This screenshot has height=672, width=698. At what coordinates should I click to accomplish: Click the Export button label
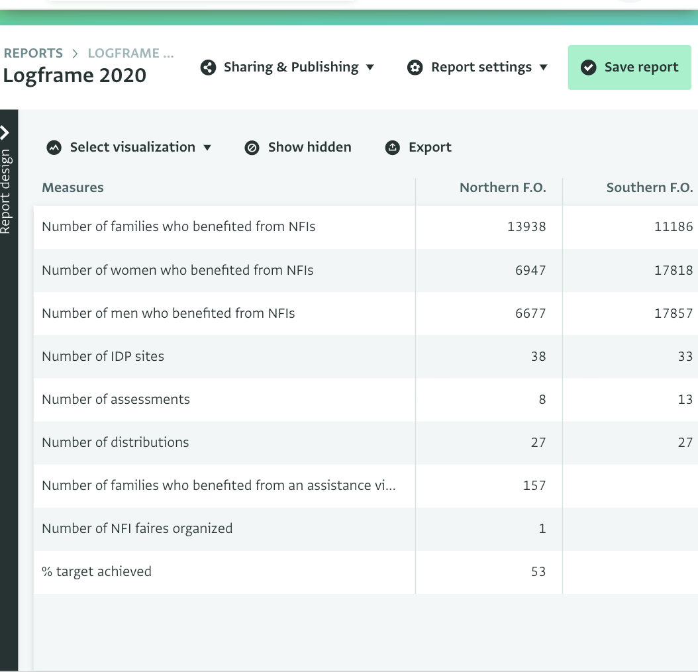point(430,148)
